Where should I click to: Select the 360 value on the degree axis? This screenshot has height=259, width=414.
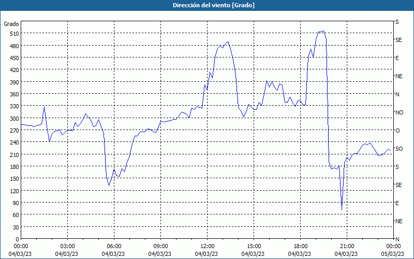pyautogui.click(x=14, y=94)
